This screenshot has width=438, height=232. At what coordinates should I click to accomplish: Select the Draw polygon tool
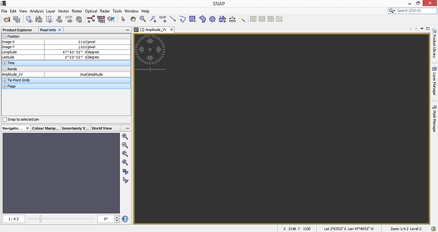click(x=202, y=19)
